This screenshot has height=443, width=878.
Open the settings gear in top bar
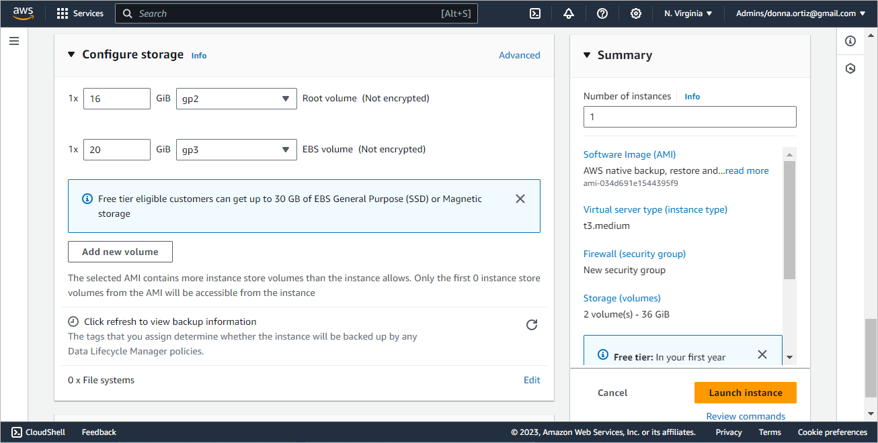click(x=635, y=13)
